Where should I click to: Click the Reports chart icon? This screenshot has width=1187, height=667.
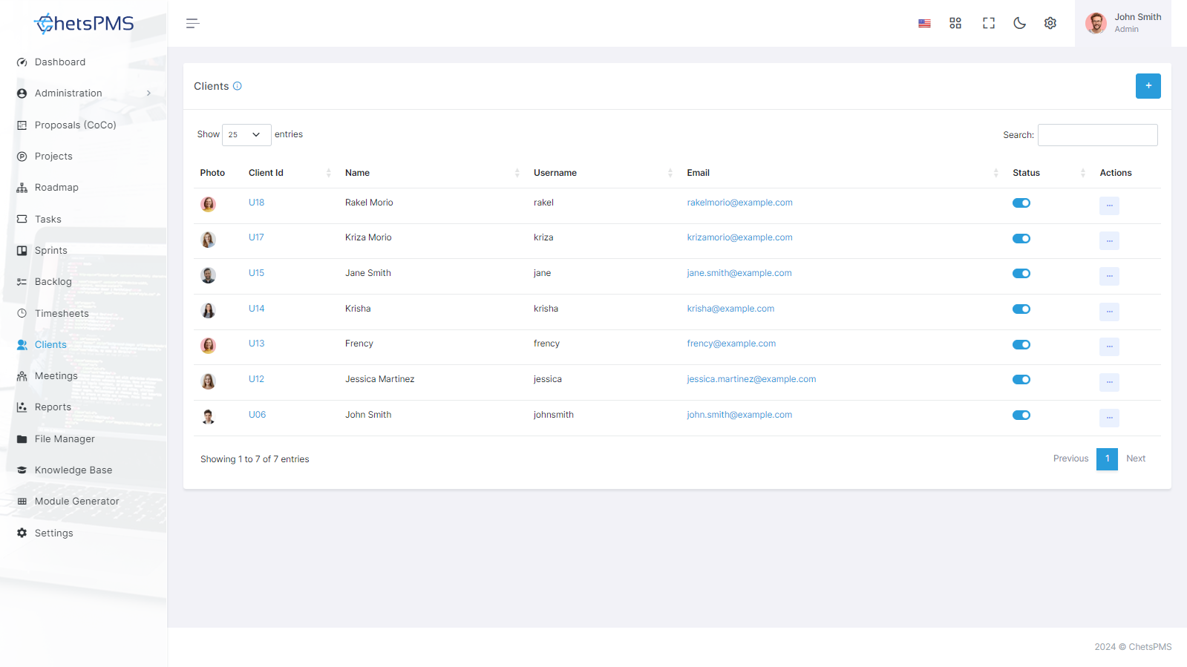pos(22,407)
